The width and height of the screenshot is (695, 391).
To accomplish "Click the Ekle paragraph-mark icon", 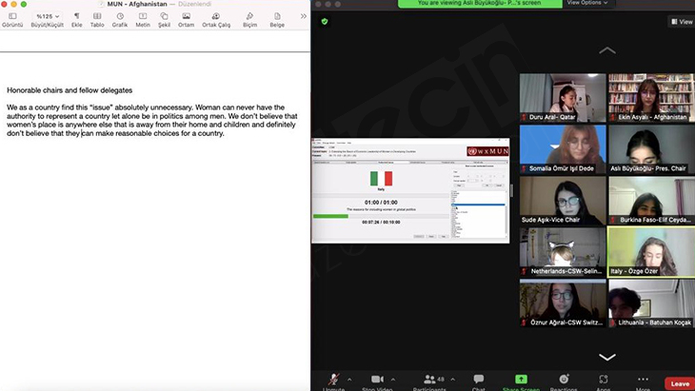I will (77, 16).
